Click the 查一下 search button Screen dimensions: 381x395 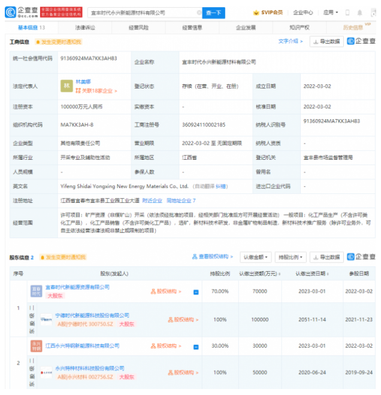point(214,13)
